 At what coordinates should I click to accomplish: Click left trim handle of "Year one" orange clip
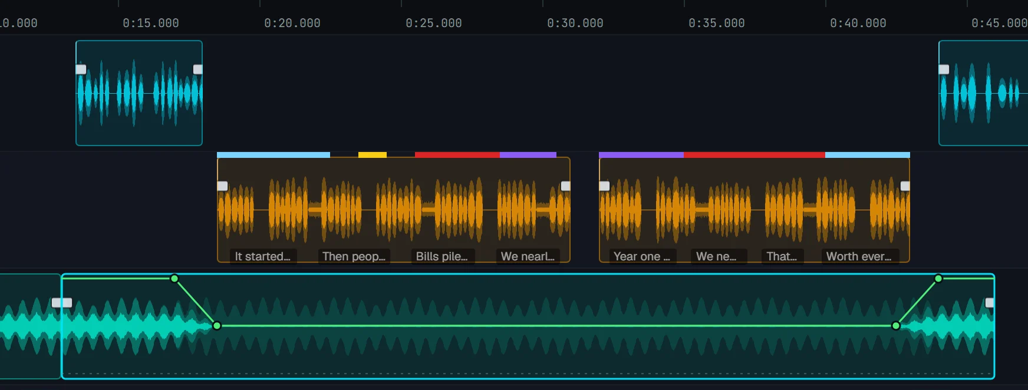click(604, 186)
